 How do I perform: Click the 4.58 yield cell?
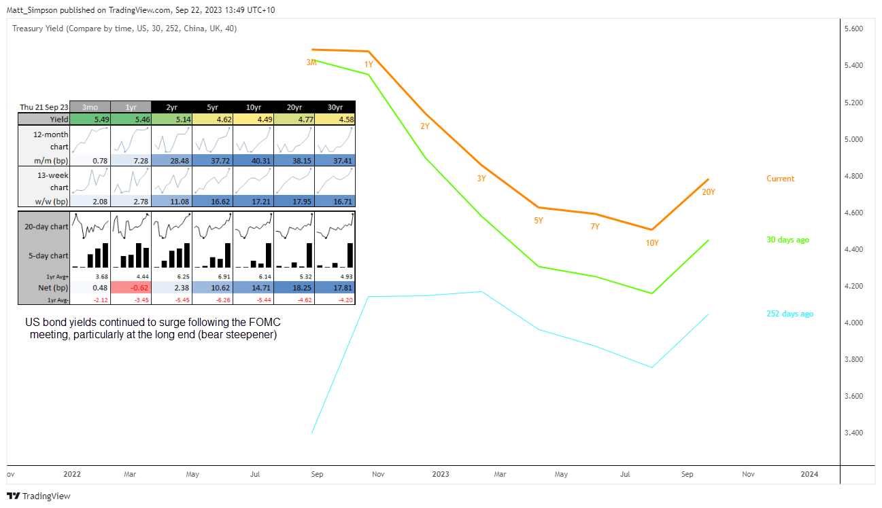point(335,119)
